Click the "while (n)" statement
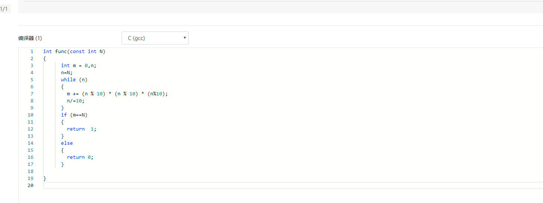The height and width of the screenshot is (203, 543). (74, 80)
